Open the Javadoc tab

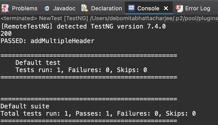point(64,8)
